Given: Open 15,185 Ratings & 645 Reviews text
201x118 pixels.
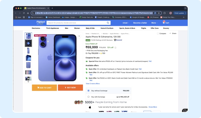Looking at the screenshot, I should (102, 40).
